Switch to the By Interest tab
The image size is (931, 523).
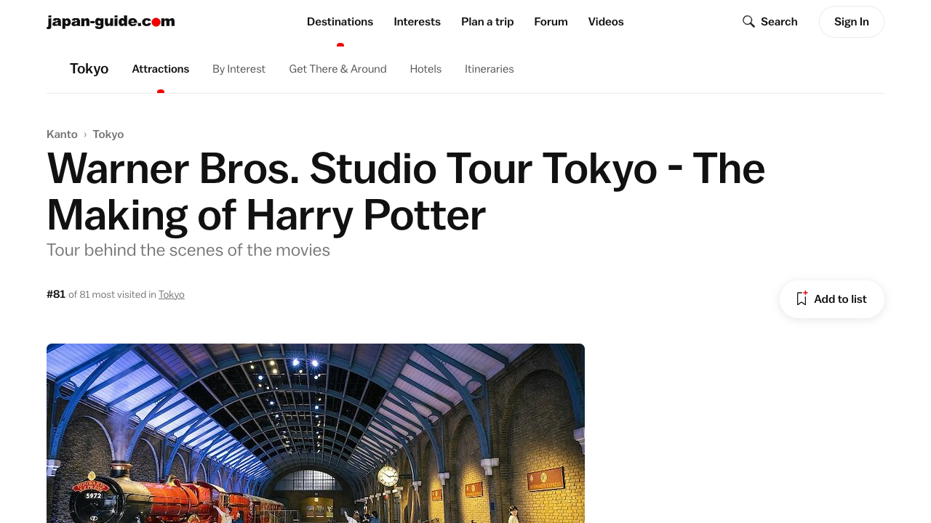(x=239, y=69)
